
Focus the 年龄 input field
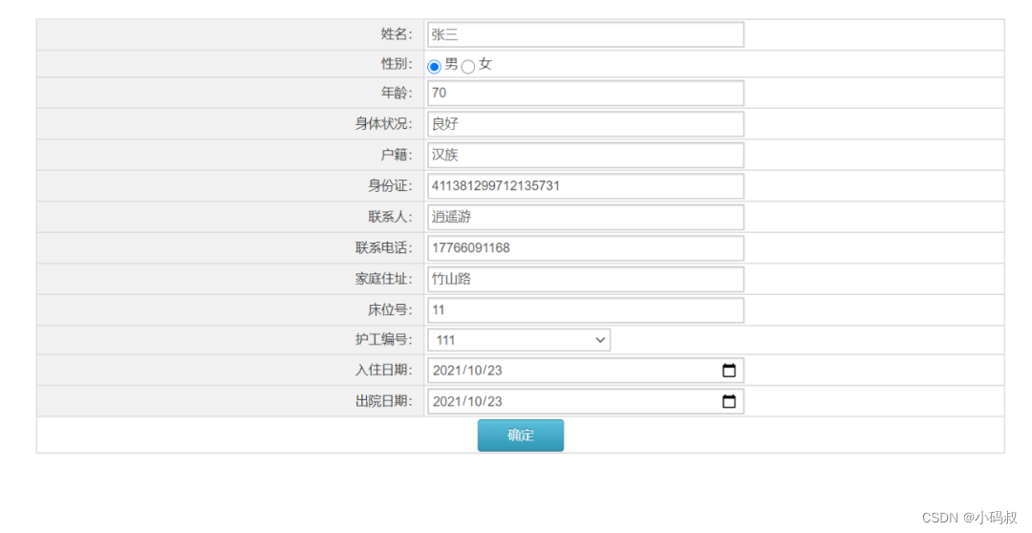point(586,93)
